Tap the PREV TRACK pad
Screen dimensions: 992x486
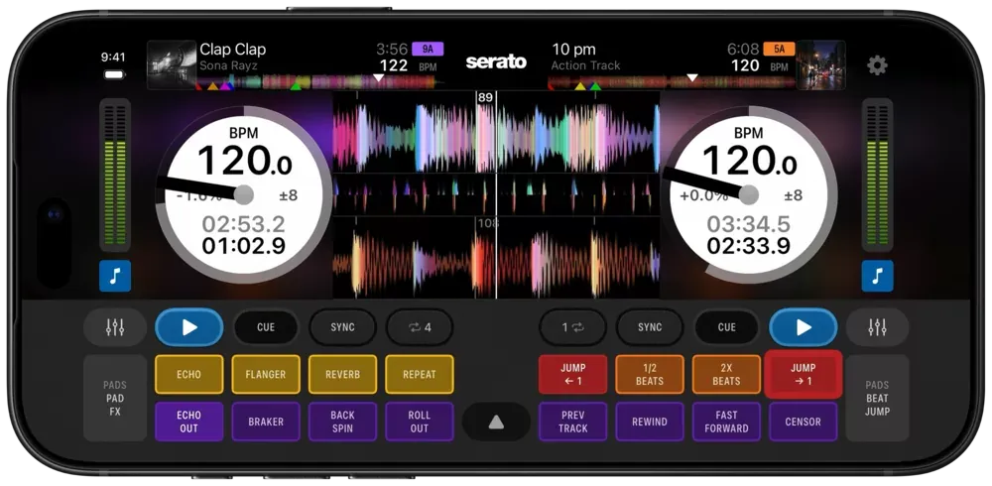click(x=573, y=423)
